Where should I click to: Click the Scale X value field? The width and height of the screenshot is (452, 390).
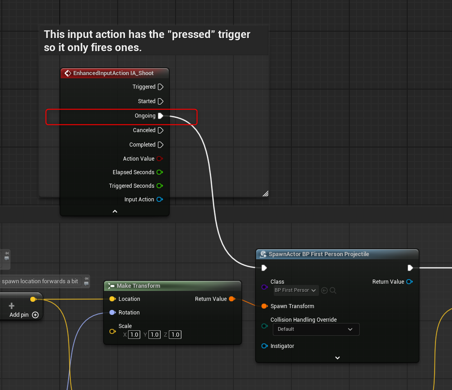coord(134,335)
